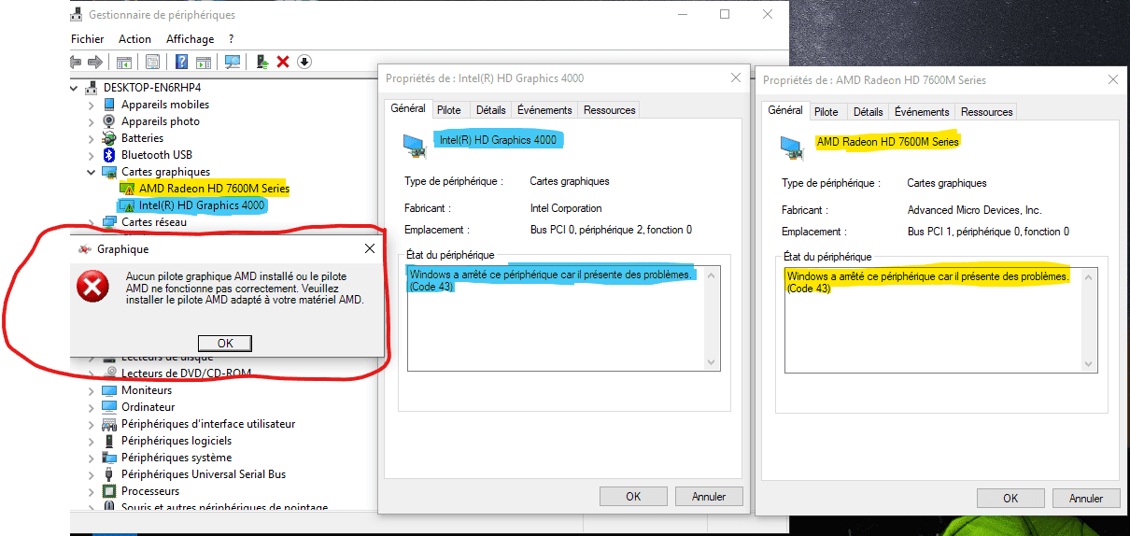
Task: Click the update driver toolbar icon
Action: click(x=262, y=62)
